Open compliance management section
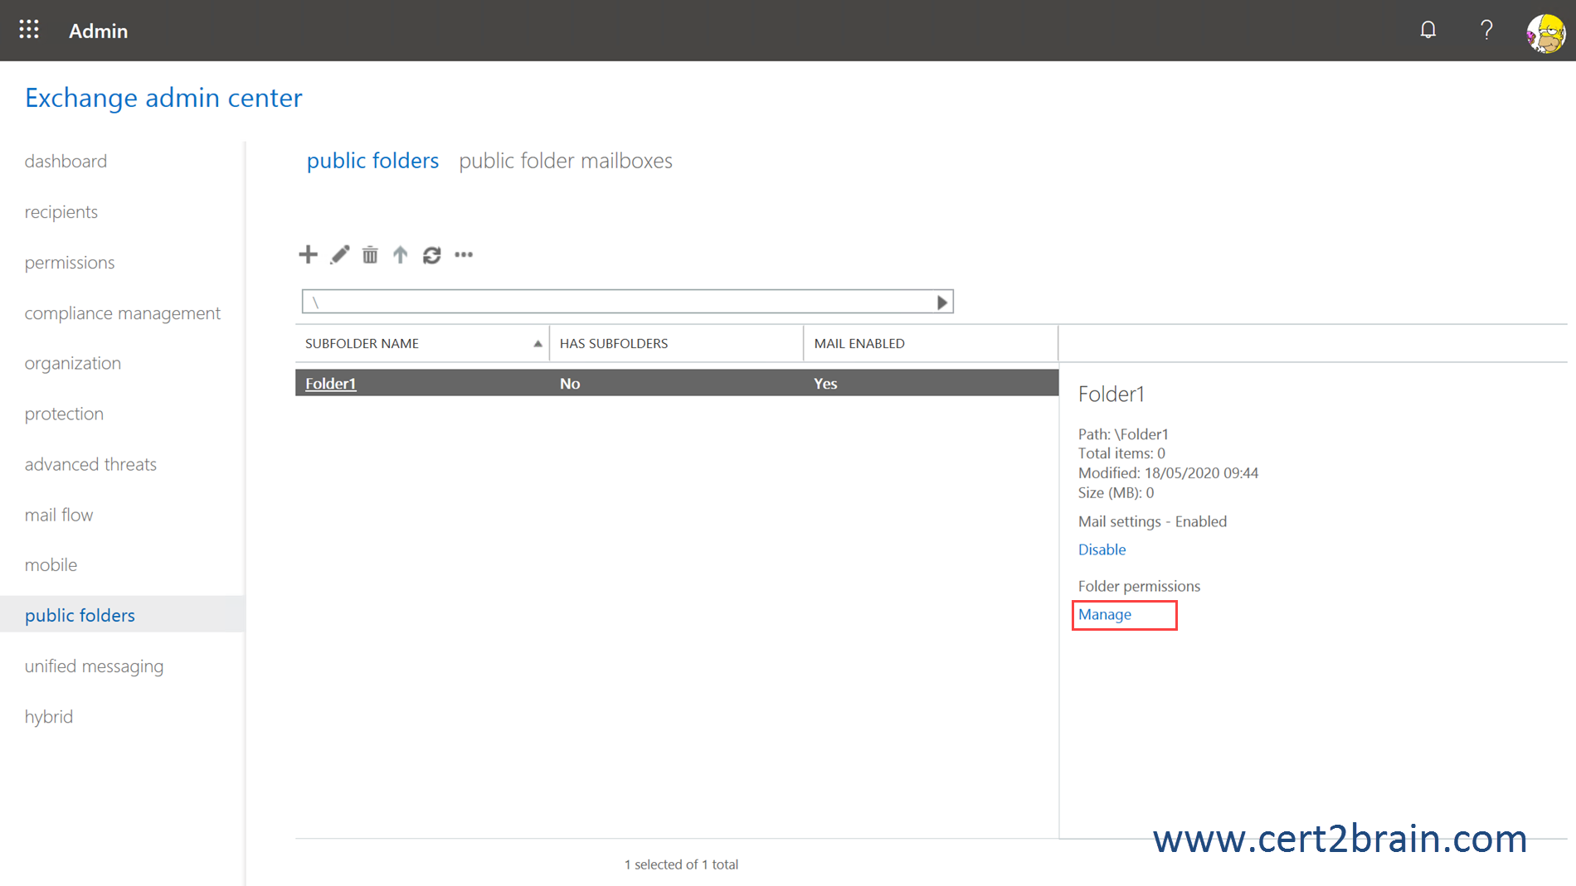The image size is (1576, 886). [x=123, y=312]
